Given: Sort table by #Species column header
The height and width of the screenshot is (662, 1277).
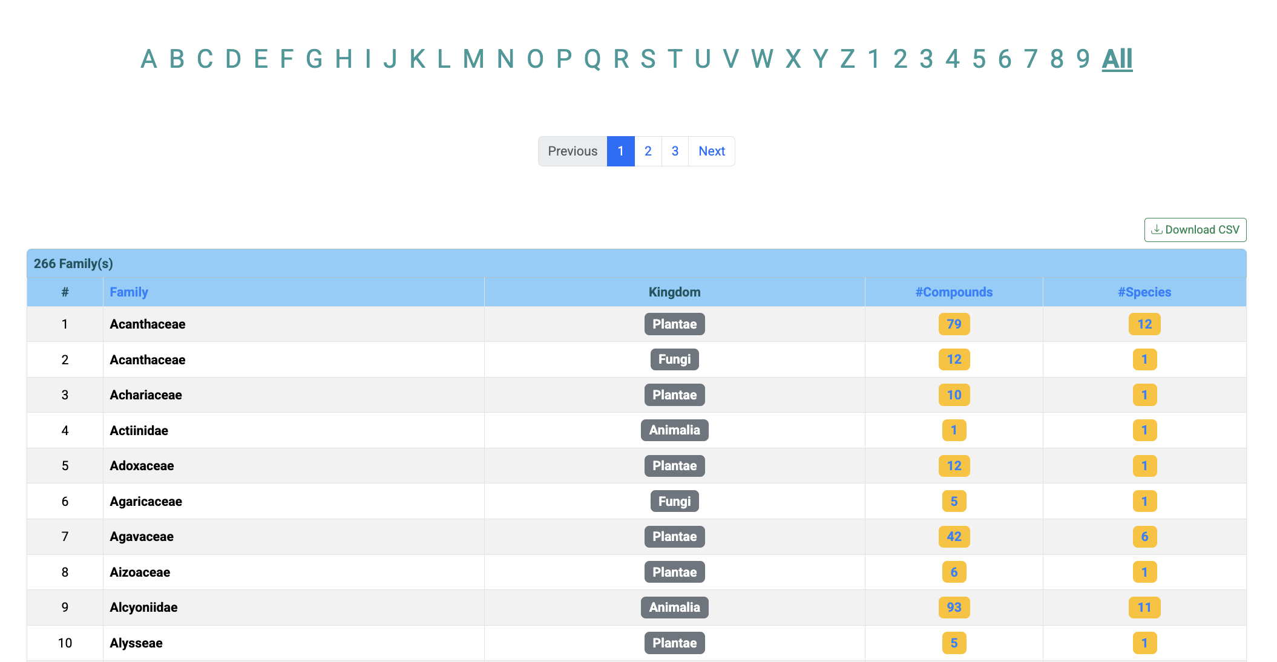Looking at the screenshot, I should point(1144,292).
